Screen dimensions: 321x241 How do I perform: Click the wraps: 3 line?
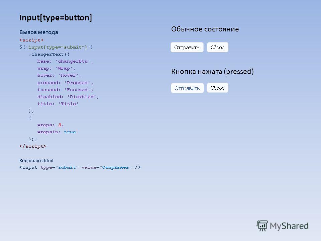50,125
